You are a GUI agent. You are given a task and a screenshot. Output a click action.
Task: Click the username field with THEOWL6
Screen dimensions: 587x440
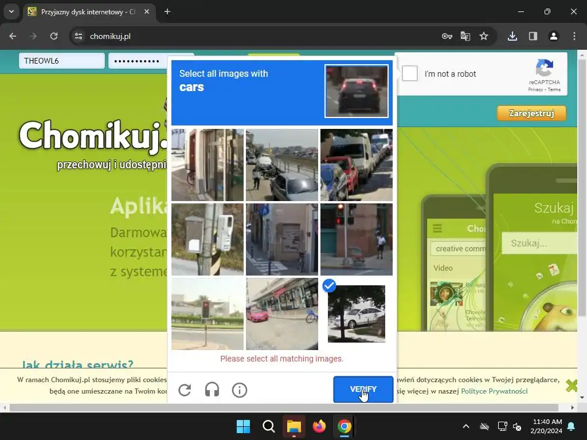(x=62, y=61)
